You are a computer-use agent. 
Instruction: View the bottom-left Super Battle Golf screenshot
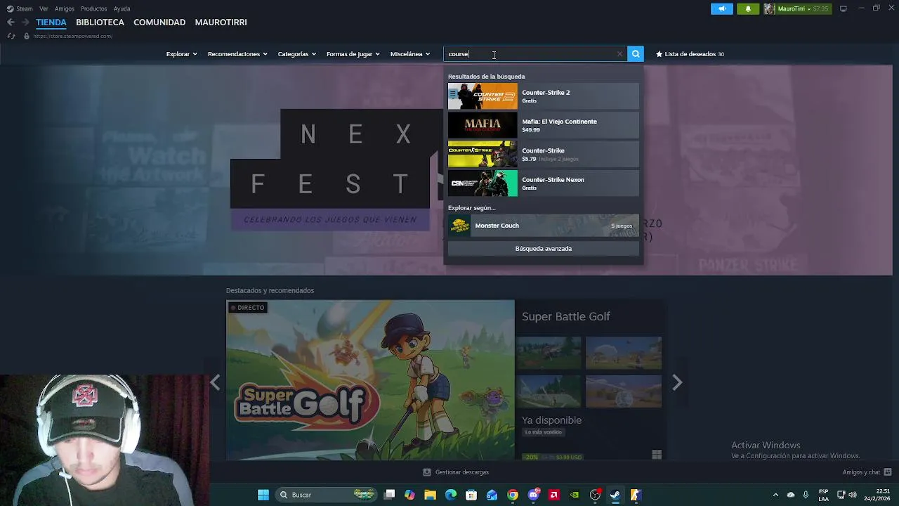(x=549, y=391)
